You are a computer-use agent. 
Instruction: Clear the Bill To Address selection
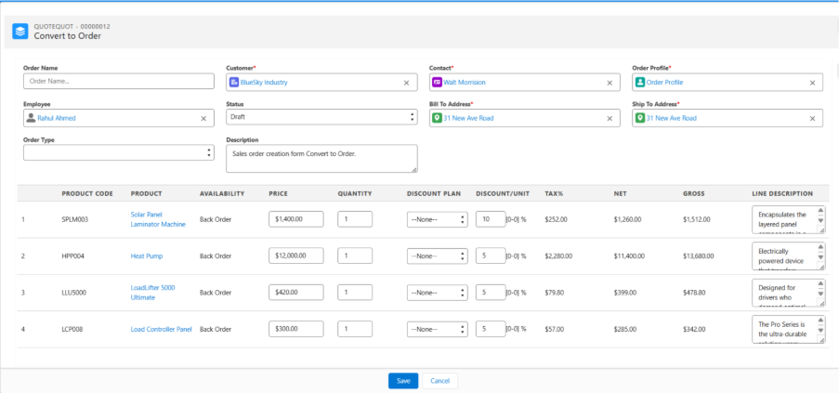[x=610, y=119]
